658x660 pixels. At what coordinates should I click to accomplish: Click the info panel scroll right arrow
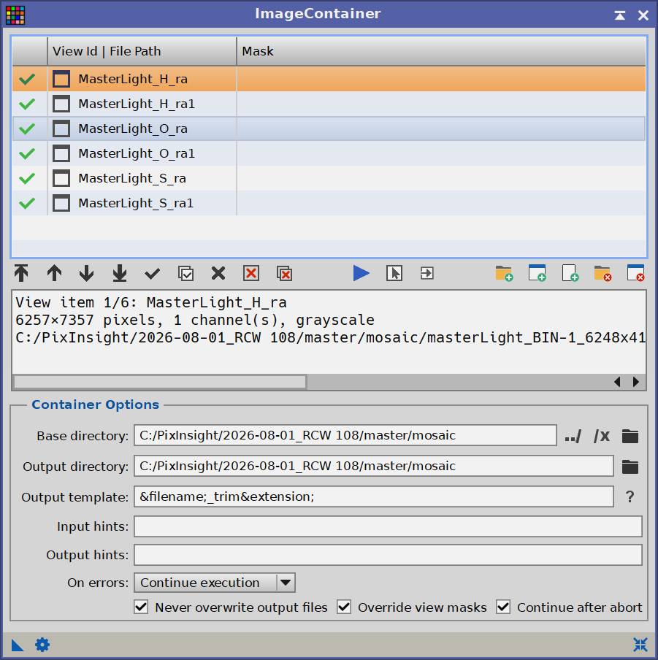pos(635,382)
